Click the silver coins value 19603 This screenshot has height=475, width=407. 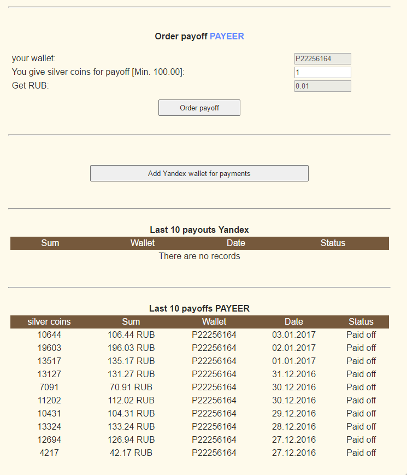49,348
